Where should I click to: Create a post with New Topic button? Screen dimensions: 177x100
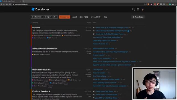click(138, 17)
